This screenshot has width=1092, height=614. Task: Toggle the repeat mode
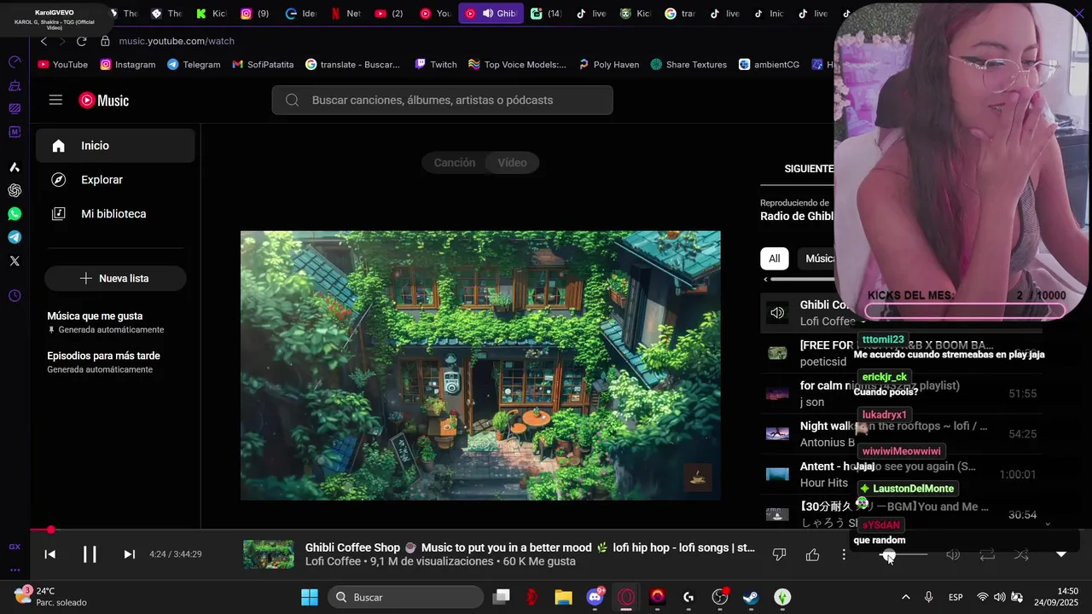(x=987, y=555)
